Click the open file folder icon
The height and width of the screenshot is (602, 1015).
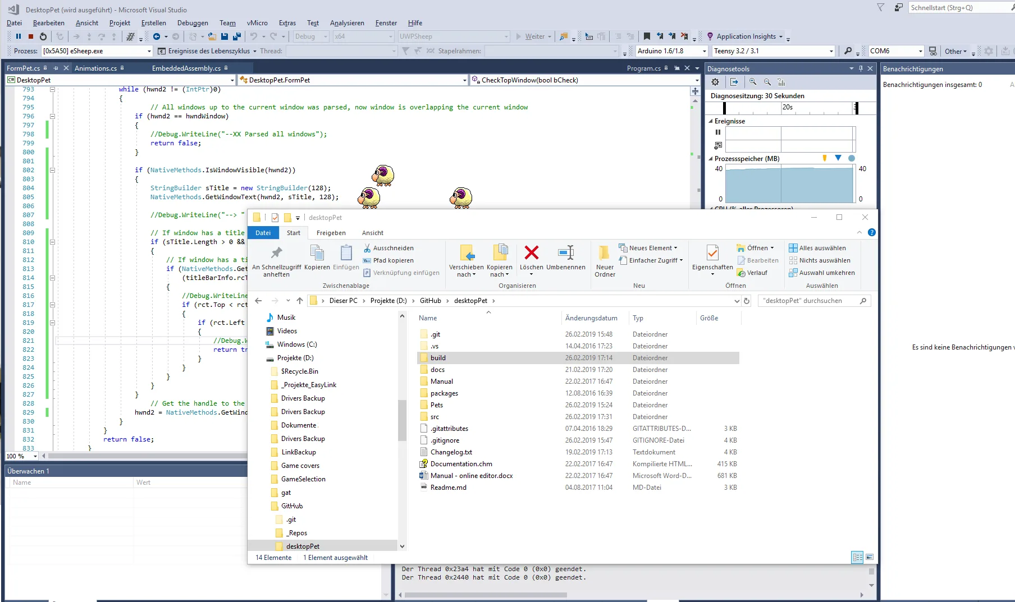[212, 36]
